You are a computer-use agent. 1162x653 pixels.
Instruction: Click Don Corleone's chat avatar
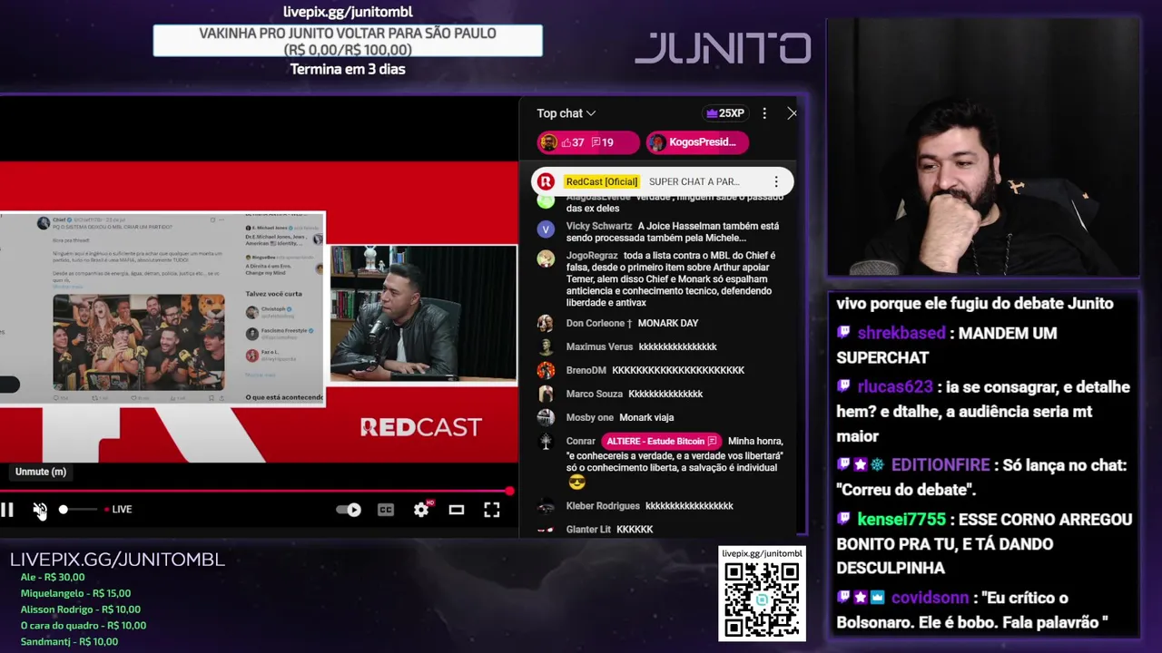(x=546, y=323)
